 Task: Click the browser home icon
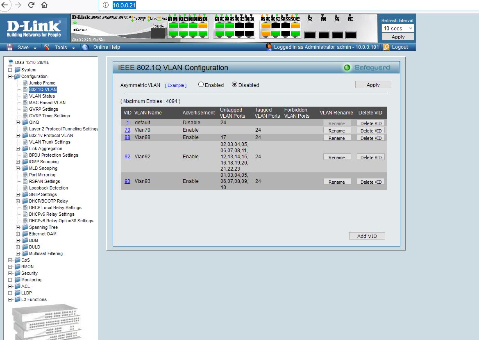coord(44,5)
